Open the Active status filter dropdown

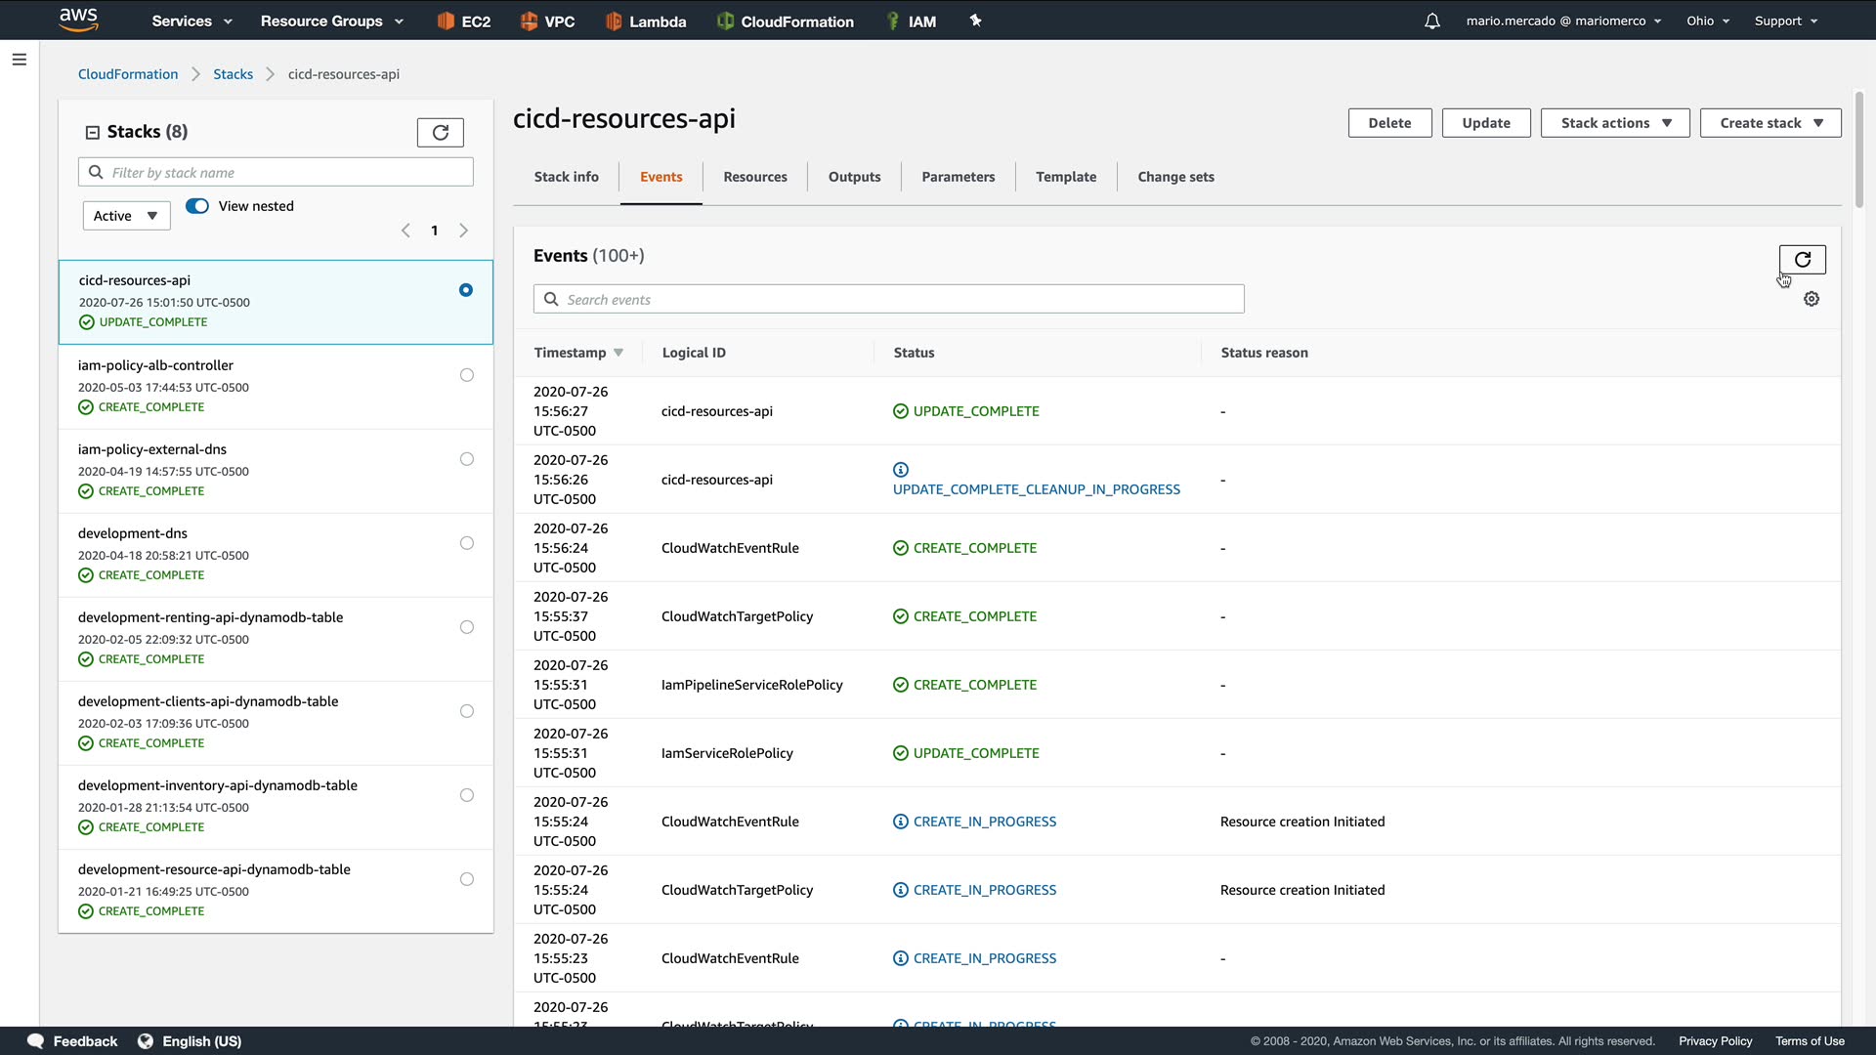pyautogui.click(x=126, y=216)
